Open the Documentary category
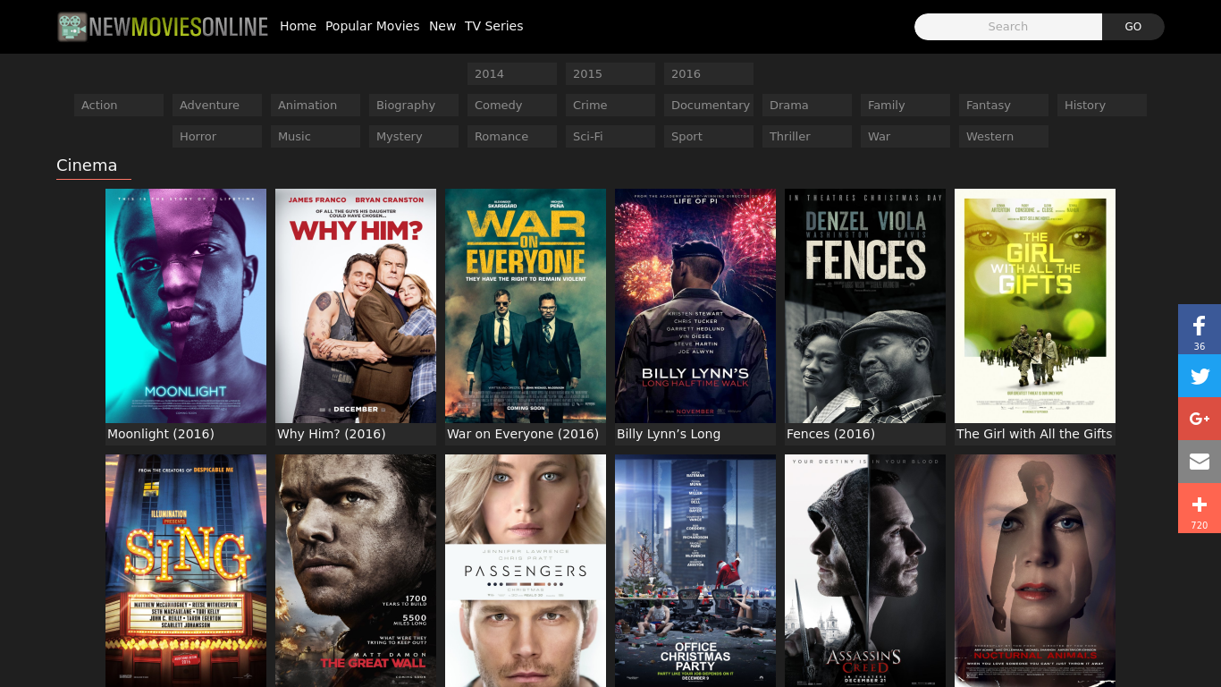 tap(708, 106)
